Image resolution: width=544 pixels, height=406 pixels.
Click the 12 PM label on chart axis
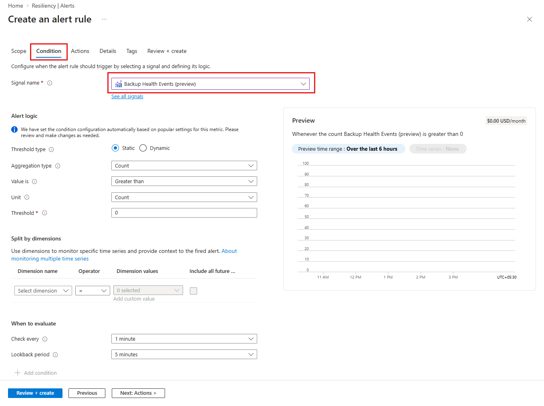tap(355, 277)
